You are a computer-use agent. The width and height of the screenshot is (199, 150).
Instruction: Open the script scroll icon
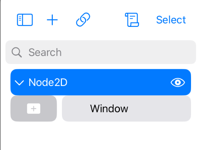pos(132,20)
